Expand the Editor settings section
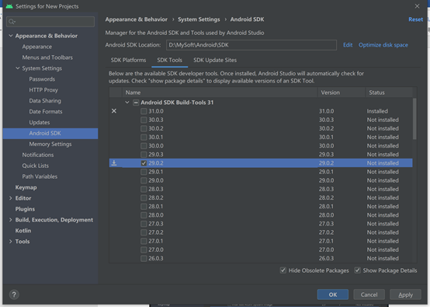 click(10, 198)
